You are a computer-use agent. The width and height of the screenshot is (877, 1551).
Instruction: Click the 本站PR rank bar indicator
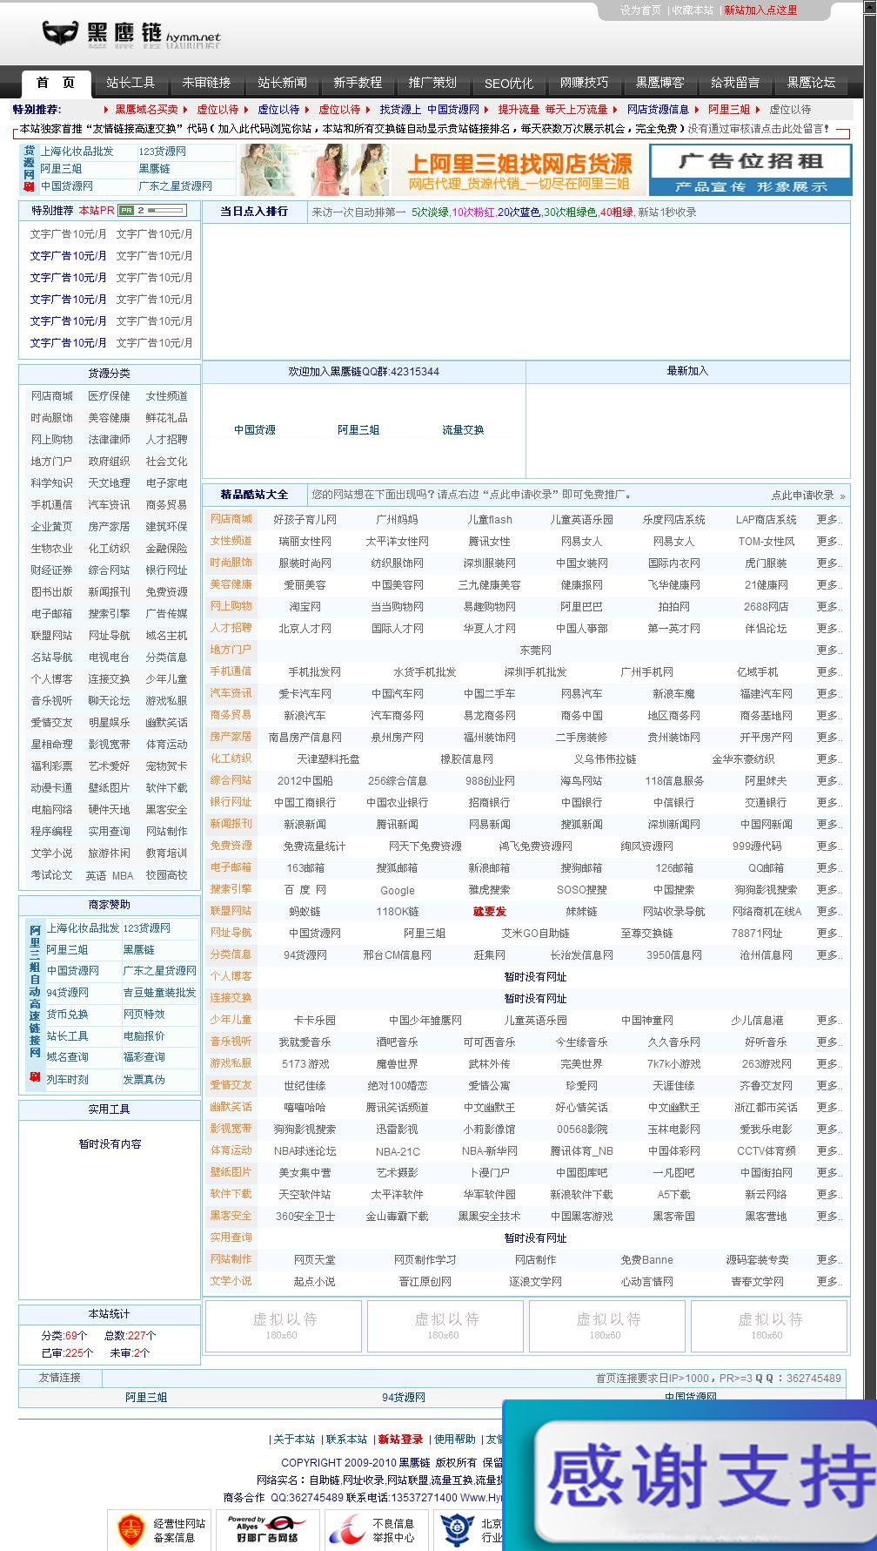tap(152, 211)
